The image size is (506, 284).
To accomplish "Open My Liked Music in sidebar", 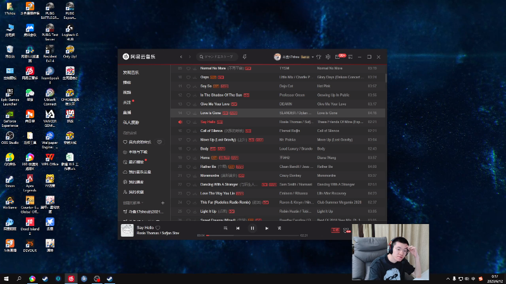I will [x=137, y=142].
